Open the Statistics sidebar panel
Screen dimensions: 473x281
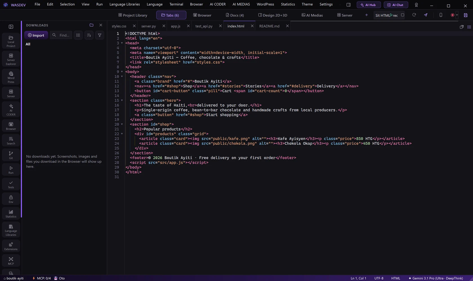11,214
